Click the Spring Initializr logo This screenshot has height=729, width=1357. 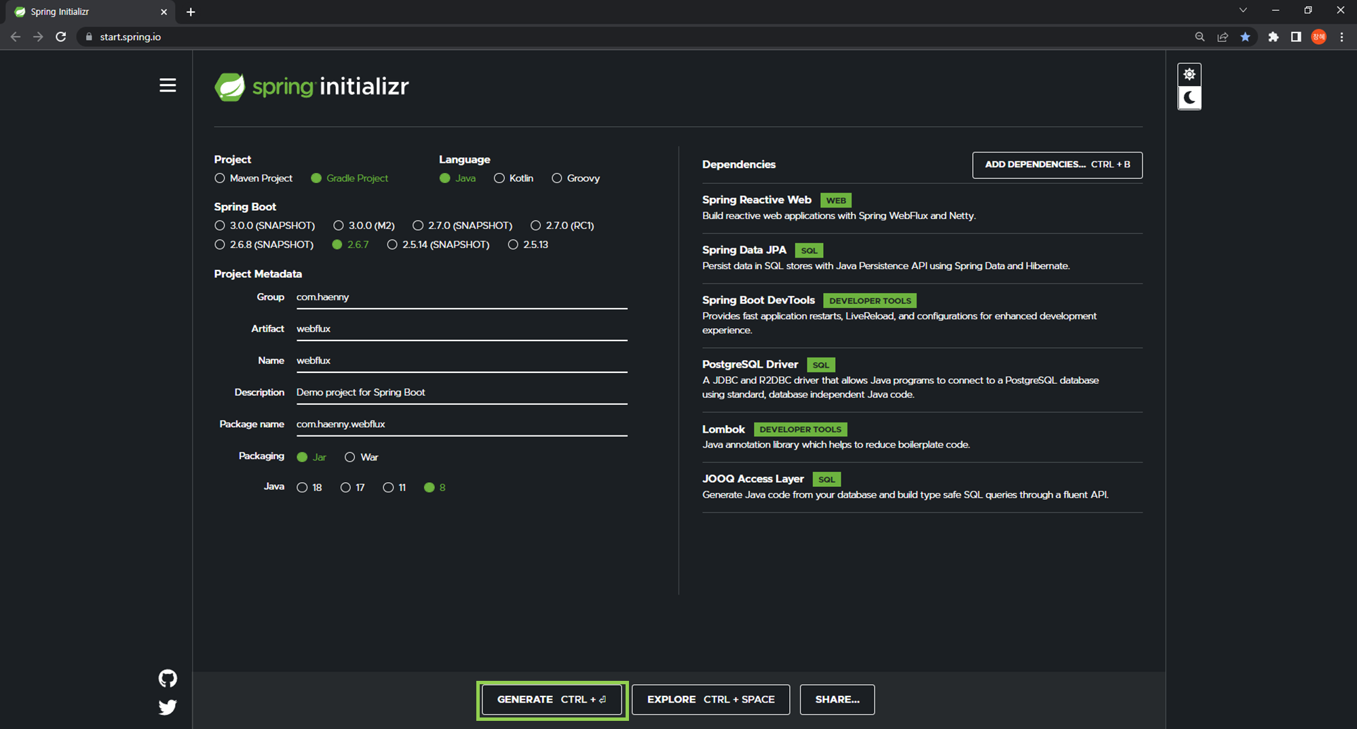[311, 87]
